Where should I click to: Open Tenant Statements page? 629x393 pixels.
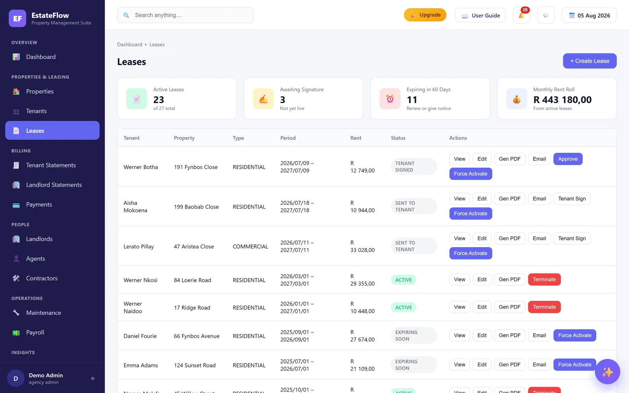[52, 165]
